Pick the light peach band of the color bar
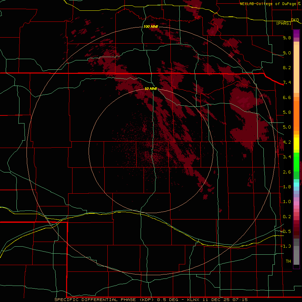This screenshot has width=302, height=302. click(296, 69)
